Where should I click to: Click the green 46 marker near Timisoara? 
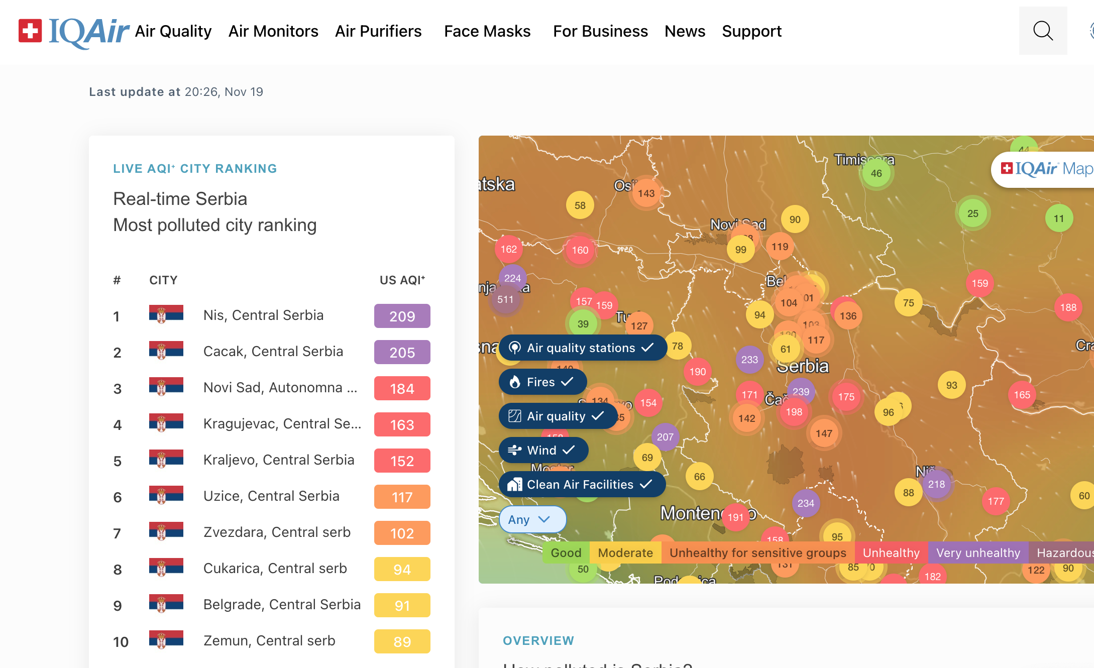point(876,173)
